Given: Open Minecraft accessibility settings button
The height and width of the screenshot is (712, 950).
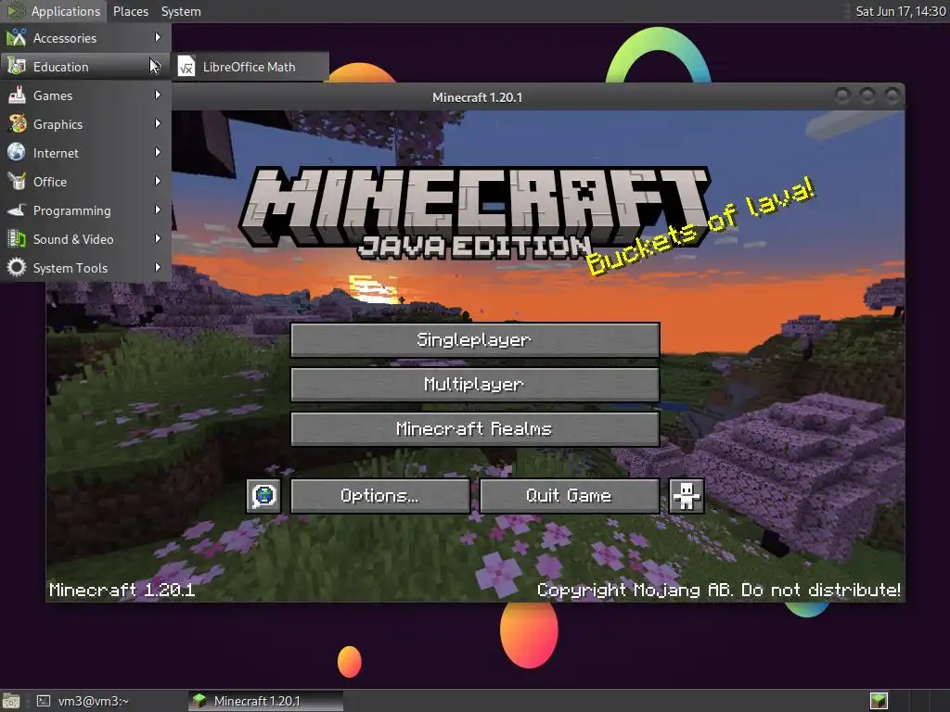Looking at the screenshot, I should coord(686,496).
